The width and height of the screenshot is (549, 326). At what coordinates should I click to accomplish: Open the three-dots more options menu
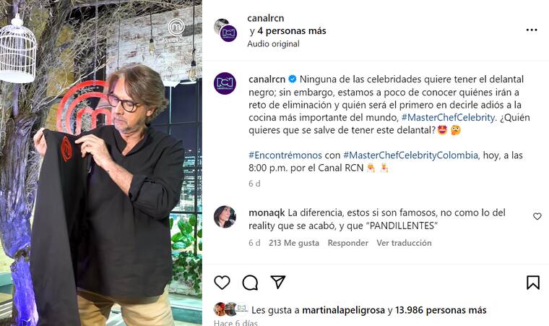click(x=532, y=30)
